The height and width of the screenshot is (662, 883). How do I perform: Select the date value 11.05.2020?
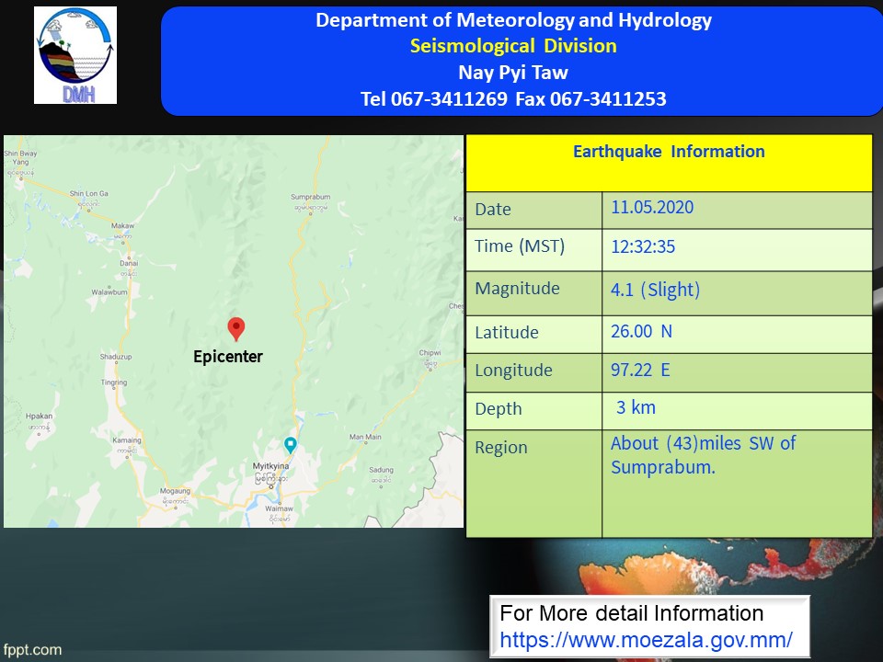[x=652, y=208]
